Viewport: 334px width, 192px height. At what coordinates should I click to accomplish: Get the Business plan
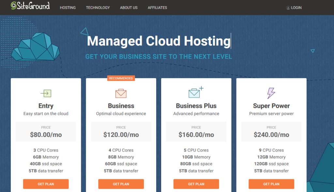pyautogui.click(x=121, y=184)
